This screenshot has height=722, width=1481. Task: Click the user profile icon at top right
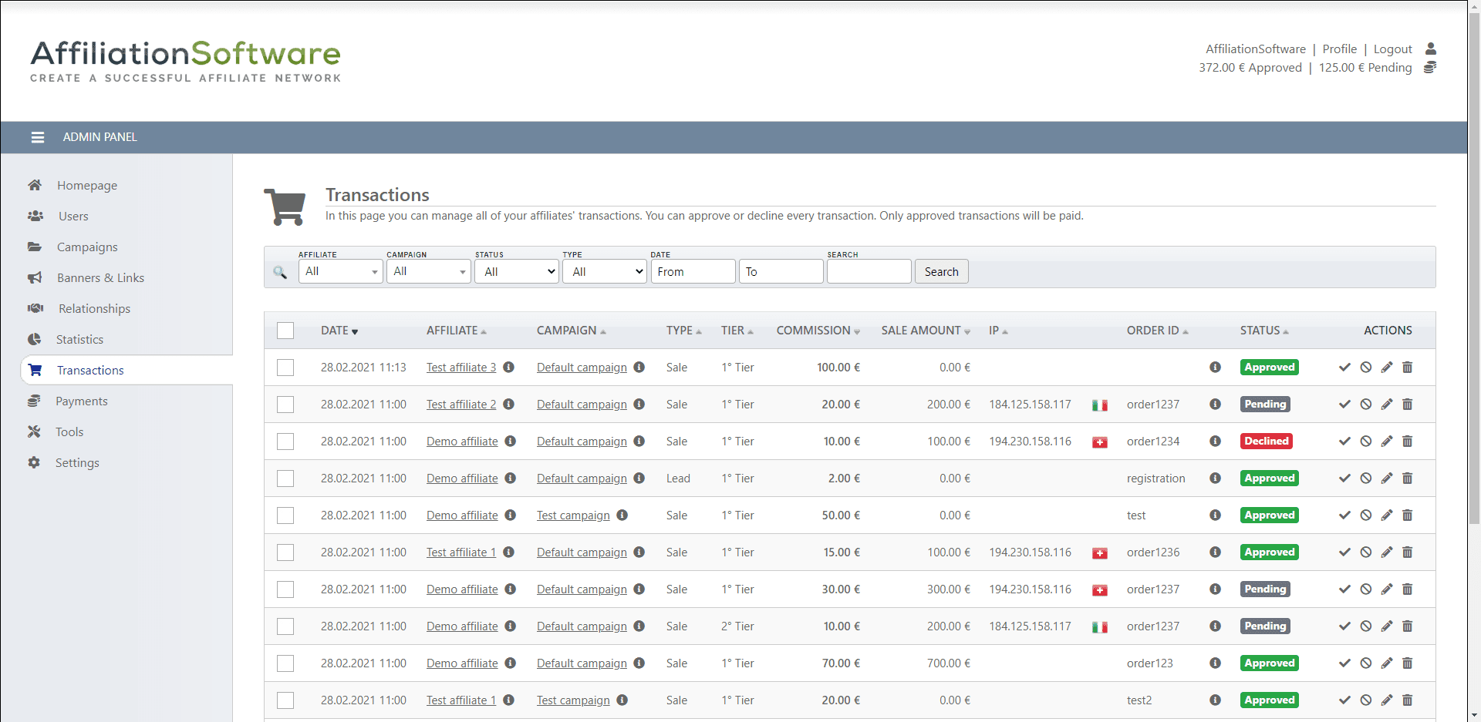[1430, 49]
